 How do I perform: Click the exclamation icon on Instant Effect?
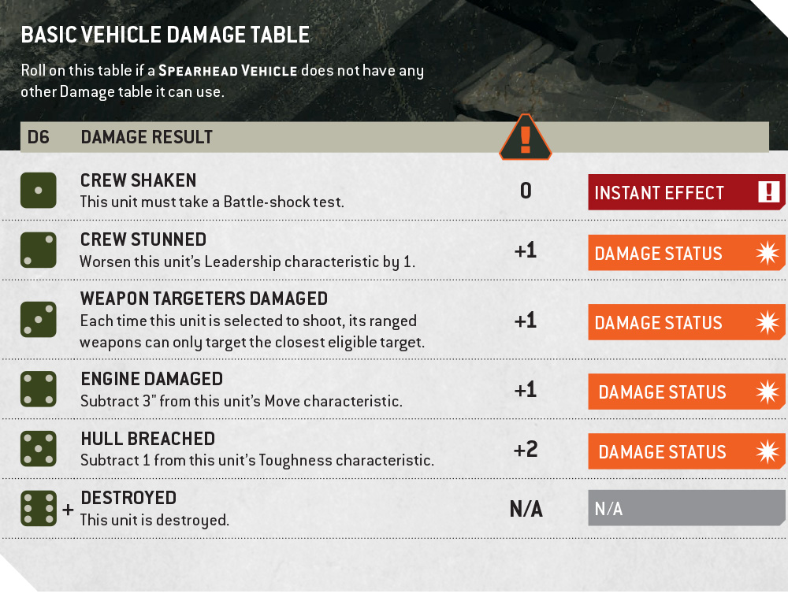pyautogui.click(x=768, y=192)
